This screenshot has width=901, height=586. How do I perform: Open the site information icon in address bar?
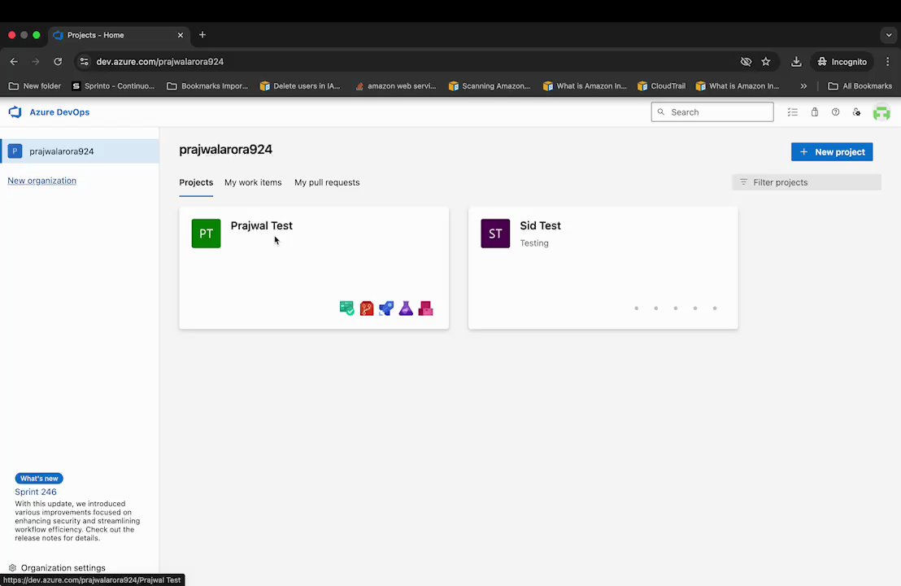click(x=84, y=62)
